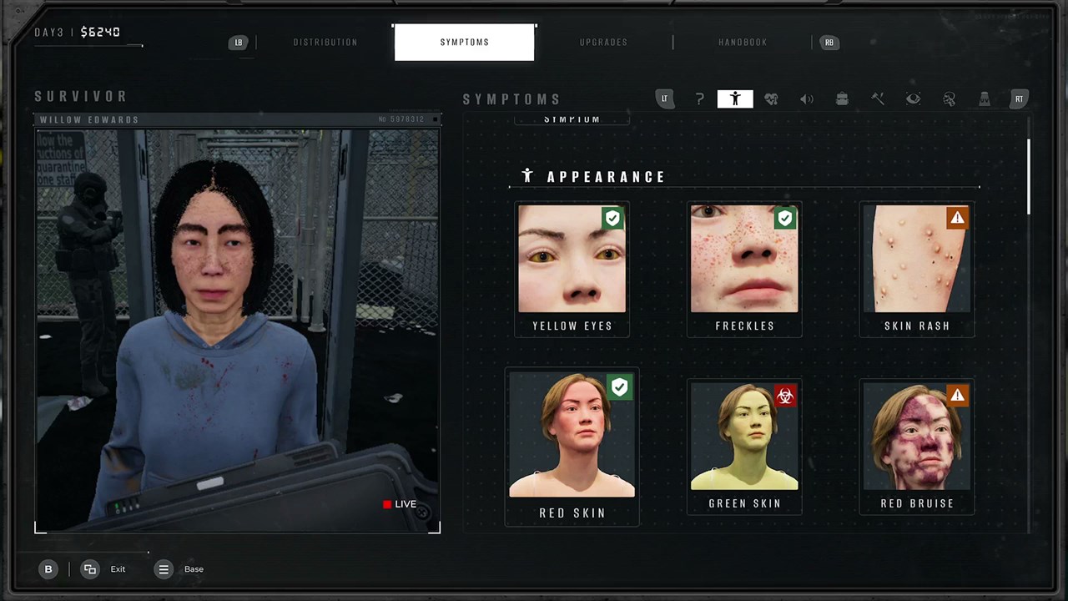The width and height of the screenshot is (1068, 601).
Task: Select the eye scan category icon
Action: (914, 99)
